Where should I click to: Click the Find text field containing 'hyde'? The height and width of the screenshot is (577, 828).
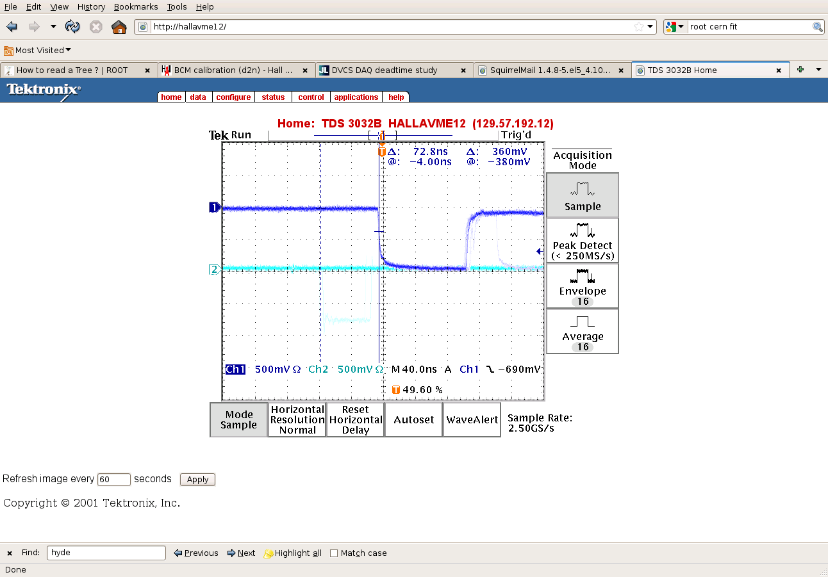coord(106,553)
